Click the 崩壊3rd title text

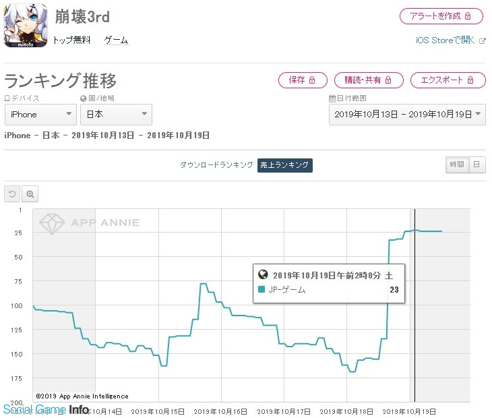(x=82, y=17)
